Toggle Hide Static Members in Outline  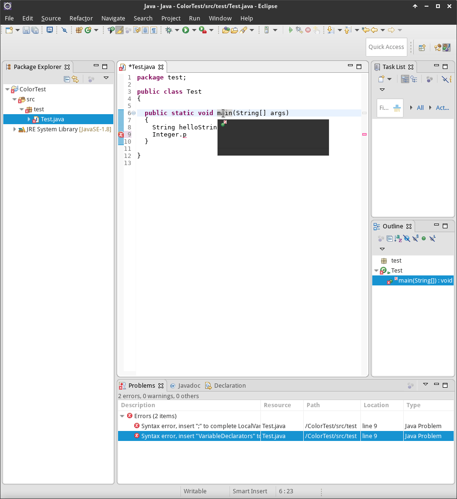(x=415, y=239)
